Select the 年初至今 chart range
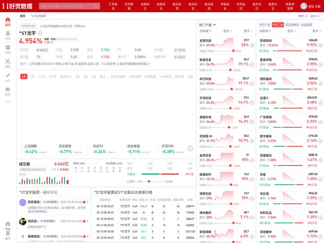 66,76
